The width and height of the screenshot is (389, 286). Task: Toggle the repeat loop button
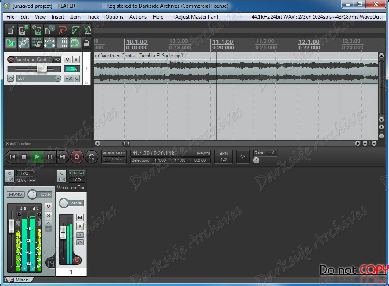(91, 157)
